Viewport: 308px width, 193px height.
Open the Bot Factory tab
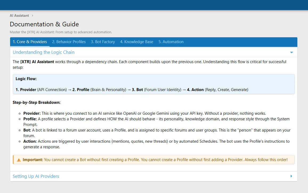pos(103,42)
